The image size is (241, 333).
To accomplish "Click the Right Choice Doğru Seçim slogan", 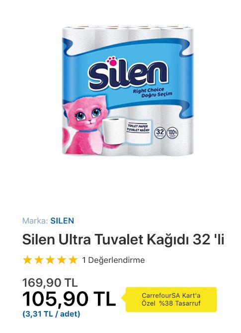I will [152, 93].
